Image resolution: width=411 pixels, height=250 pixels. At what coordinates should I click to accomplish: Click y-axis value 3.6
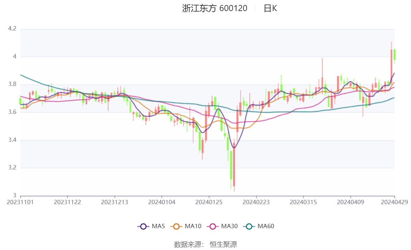pyautogui.click(x=12, y=112)
